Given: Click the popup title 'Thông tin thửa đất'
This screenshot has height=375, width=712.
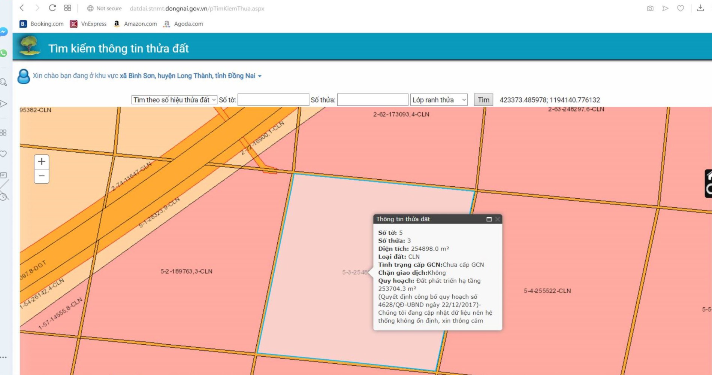Looking at the screenshot, I should [x=403, y=219].
